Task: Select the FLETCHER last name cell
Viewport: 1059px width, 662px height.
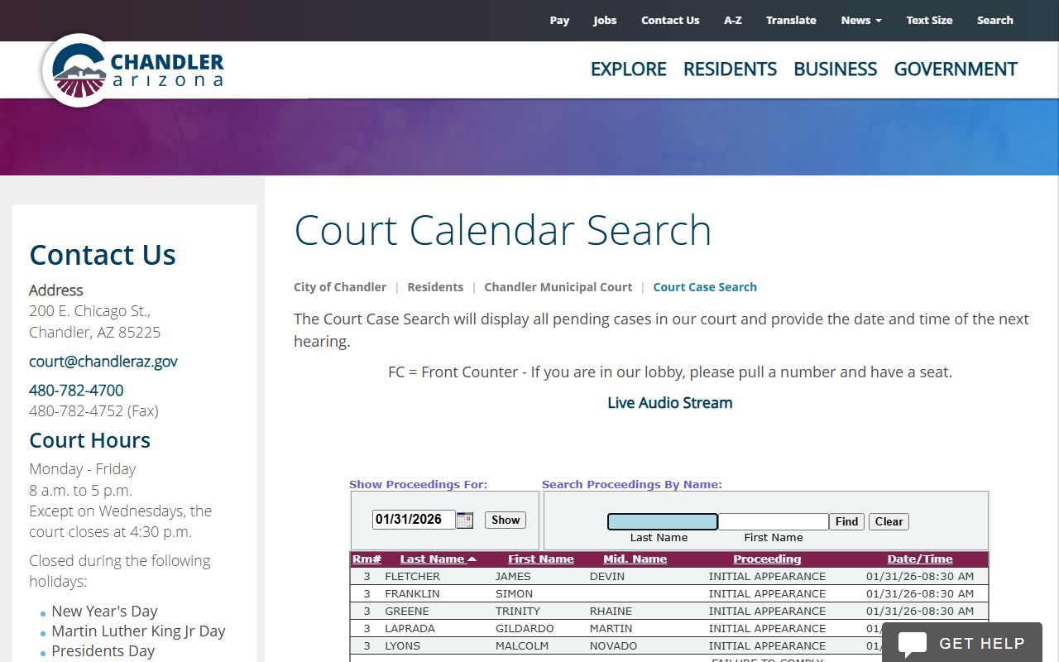Action: [x=412, y=577]
